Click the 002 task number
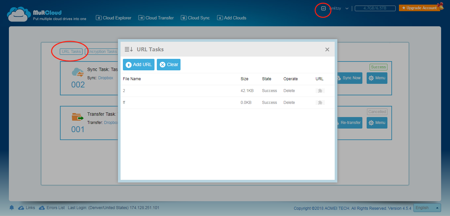 coord(78,85)
